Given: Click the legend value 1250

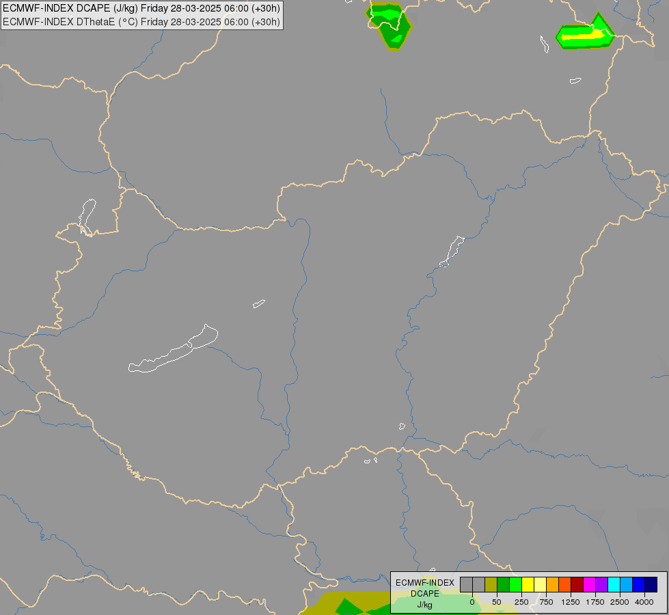Looking at the screenshot, I should point(571,602).
